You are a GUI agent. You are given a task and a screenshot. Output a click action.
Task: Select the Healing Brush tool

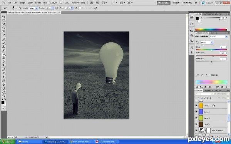point(4,40)
